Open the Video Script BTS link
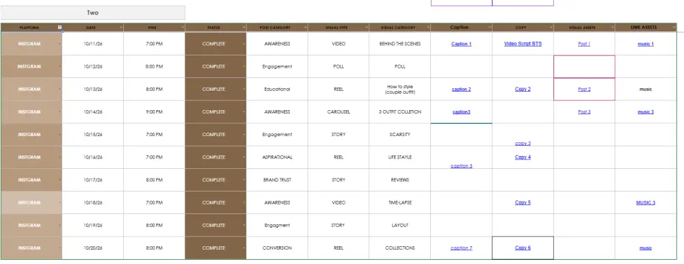The image size is (684, 264). tap(523, 44)
